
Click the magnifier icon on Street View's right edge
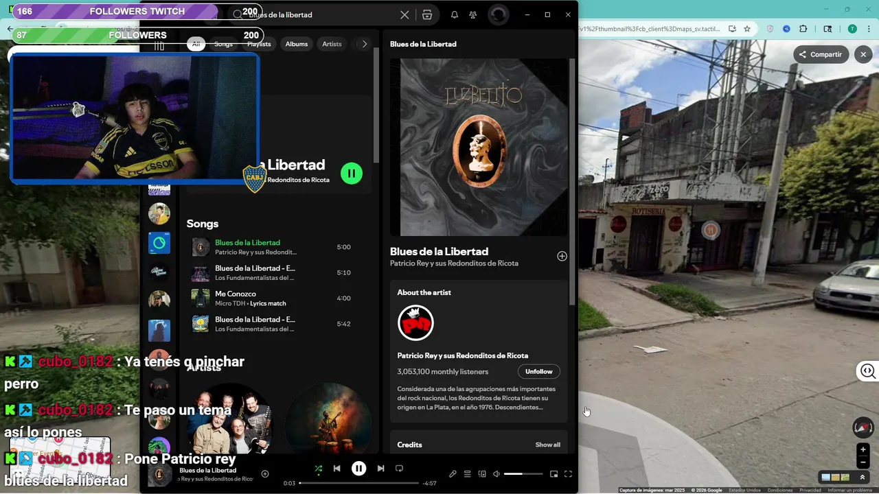tap(868, 372)
